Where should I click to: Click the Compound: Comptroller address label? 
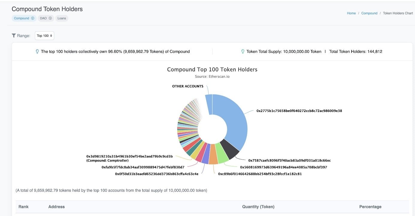coord(129,158)
